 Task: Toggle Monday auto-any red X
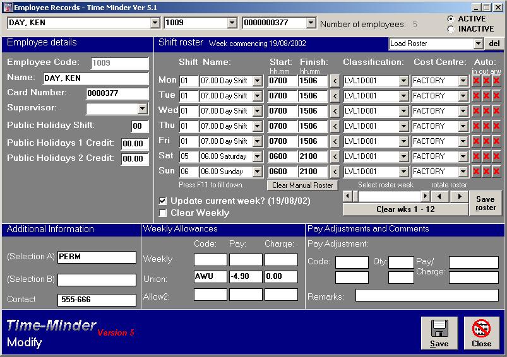point(496,81)
